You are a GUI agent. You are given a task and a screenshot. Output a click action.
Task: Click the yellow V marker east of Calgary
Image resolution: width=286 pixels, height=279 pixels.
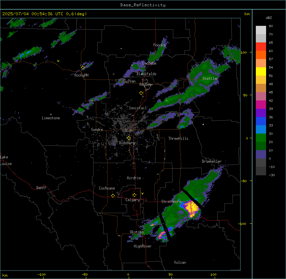tap(142, 194)
